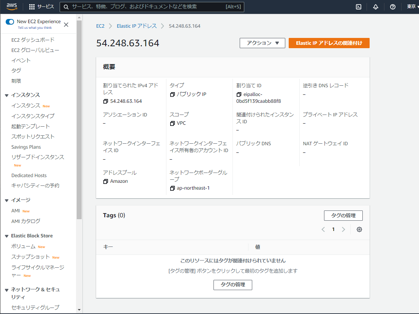This screenshot has width=419, height=314.
Task: Open the notifications bell
Action: [376, 7]
